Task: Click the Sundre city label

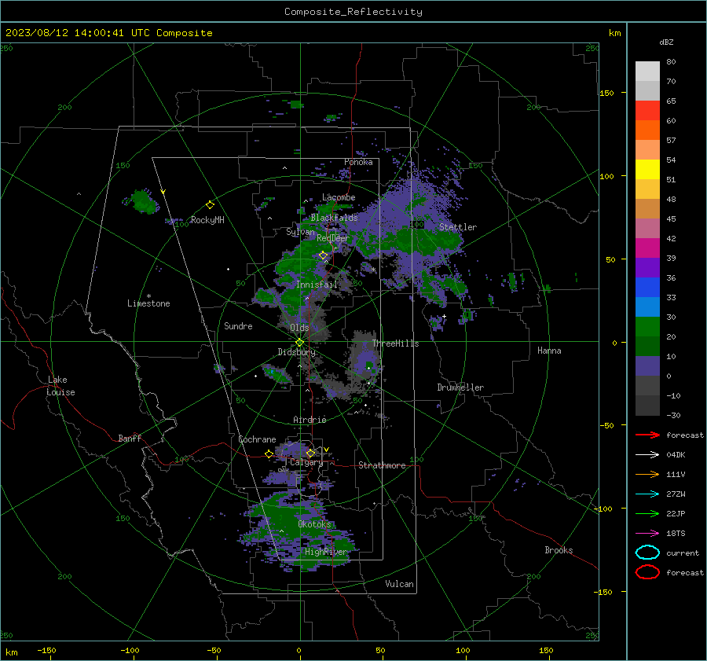Action: 238,325
